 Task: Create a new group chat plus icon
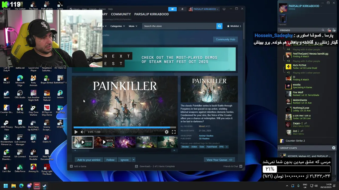pos(334,148)
